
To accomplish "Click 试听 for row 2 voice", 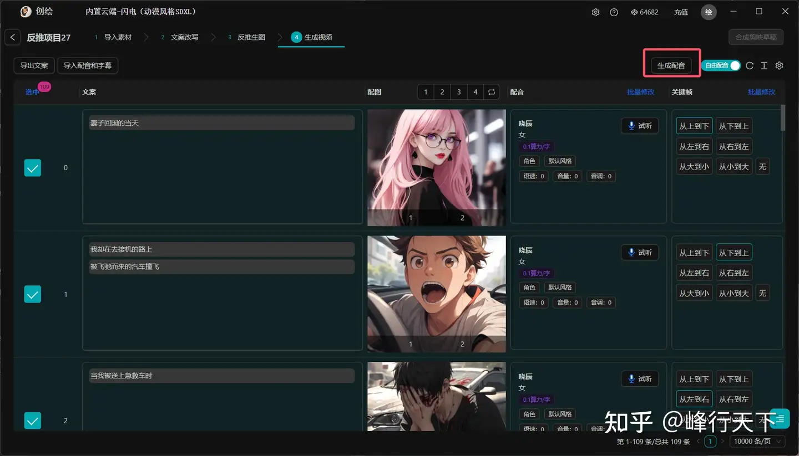I will coord(640,379).
